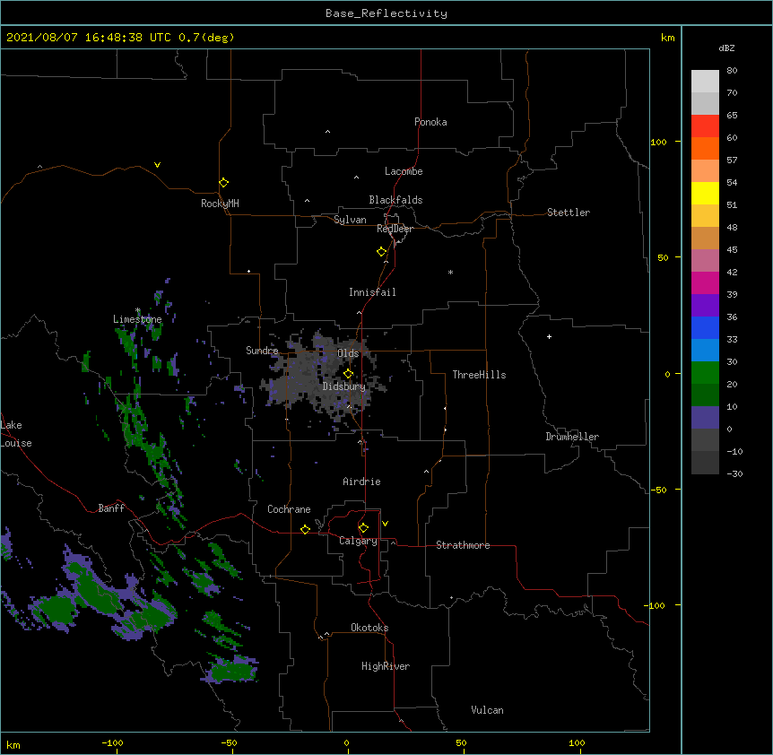The image size is (773, 755).
Task: Click the yellow diamond marker between Olds and Didsbury
Action: tap(348, 373)
